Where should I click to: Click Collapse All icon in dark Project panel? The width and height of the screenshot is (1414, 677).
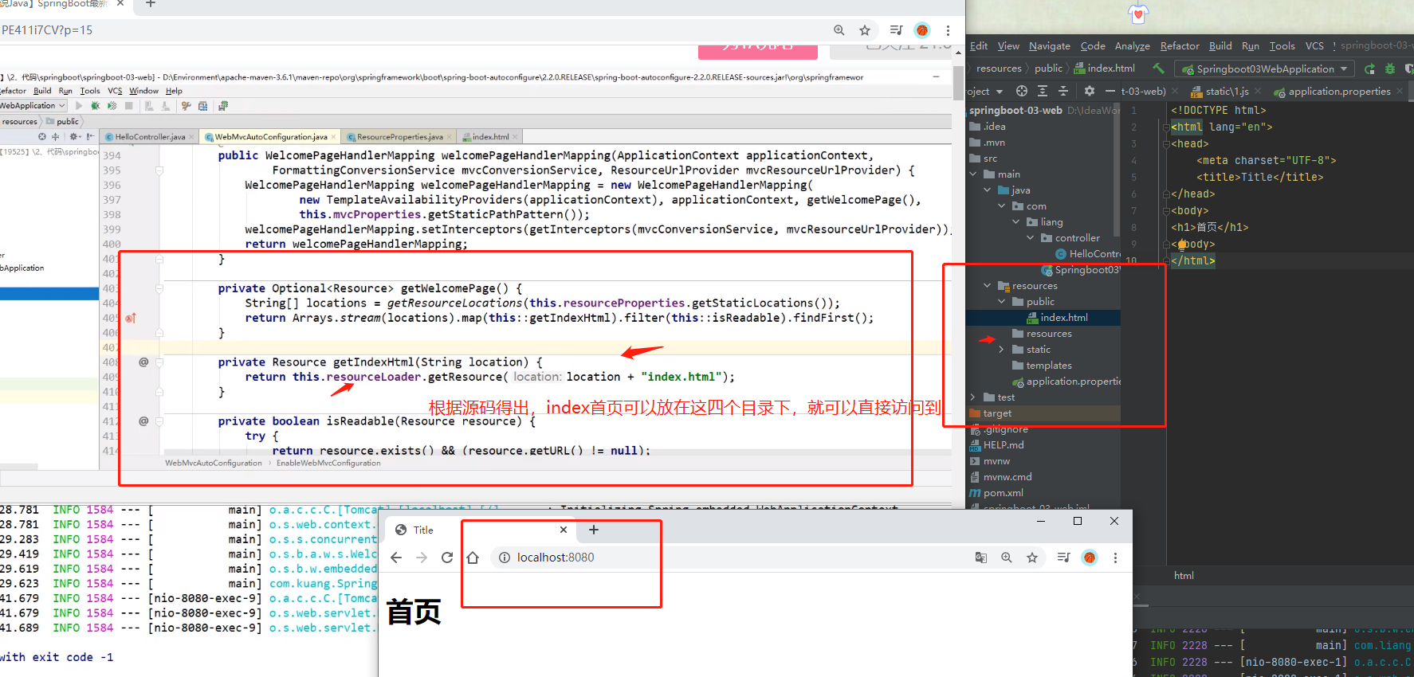[x=1063, y=91]
